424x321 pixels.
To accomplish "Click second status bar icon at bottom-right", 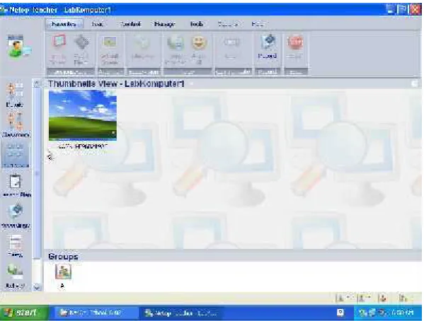I will pyautogui.click(x=365, y=298).
